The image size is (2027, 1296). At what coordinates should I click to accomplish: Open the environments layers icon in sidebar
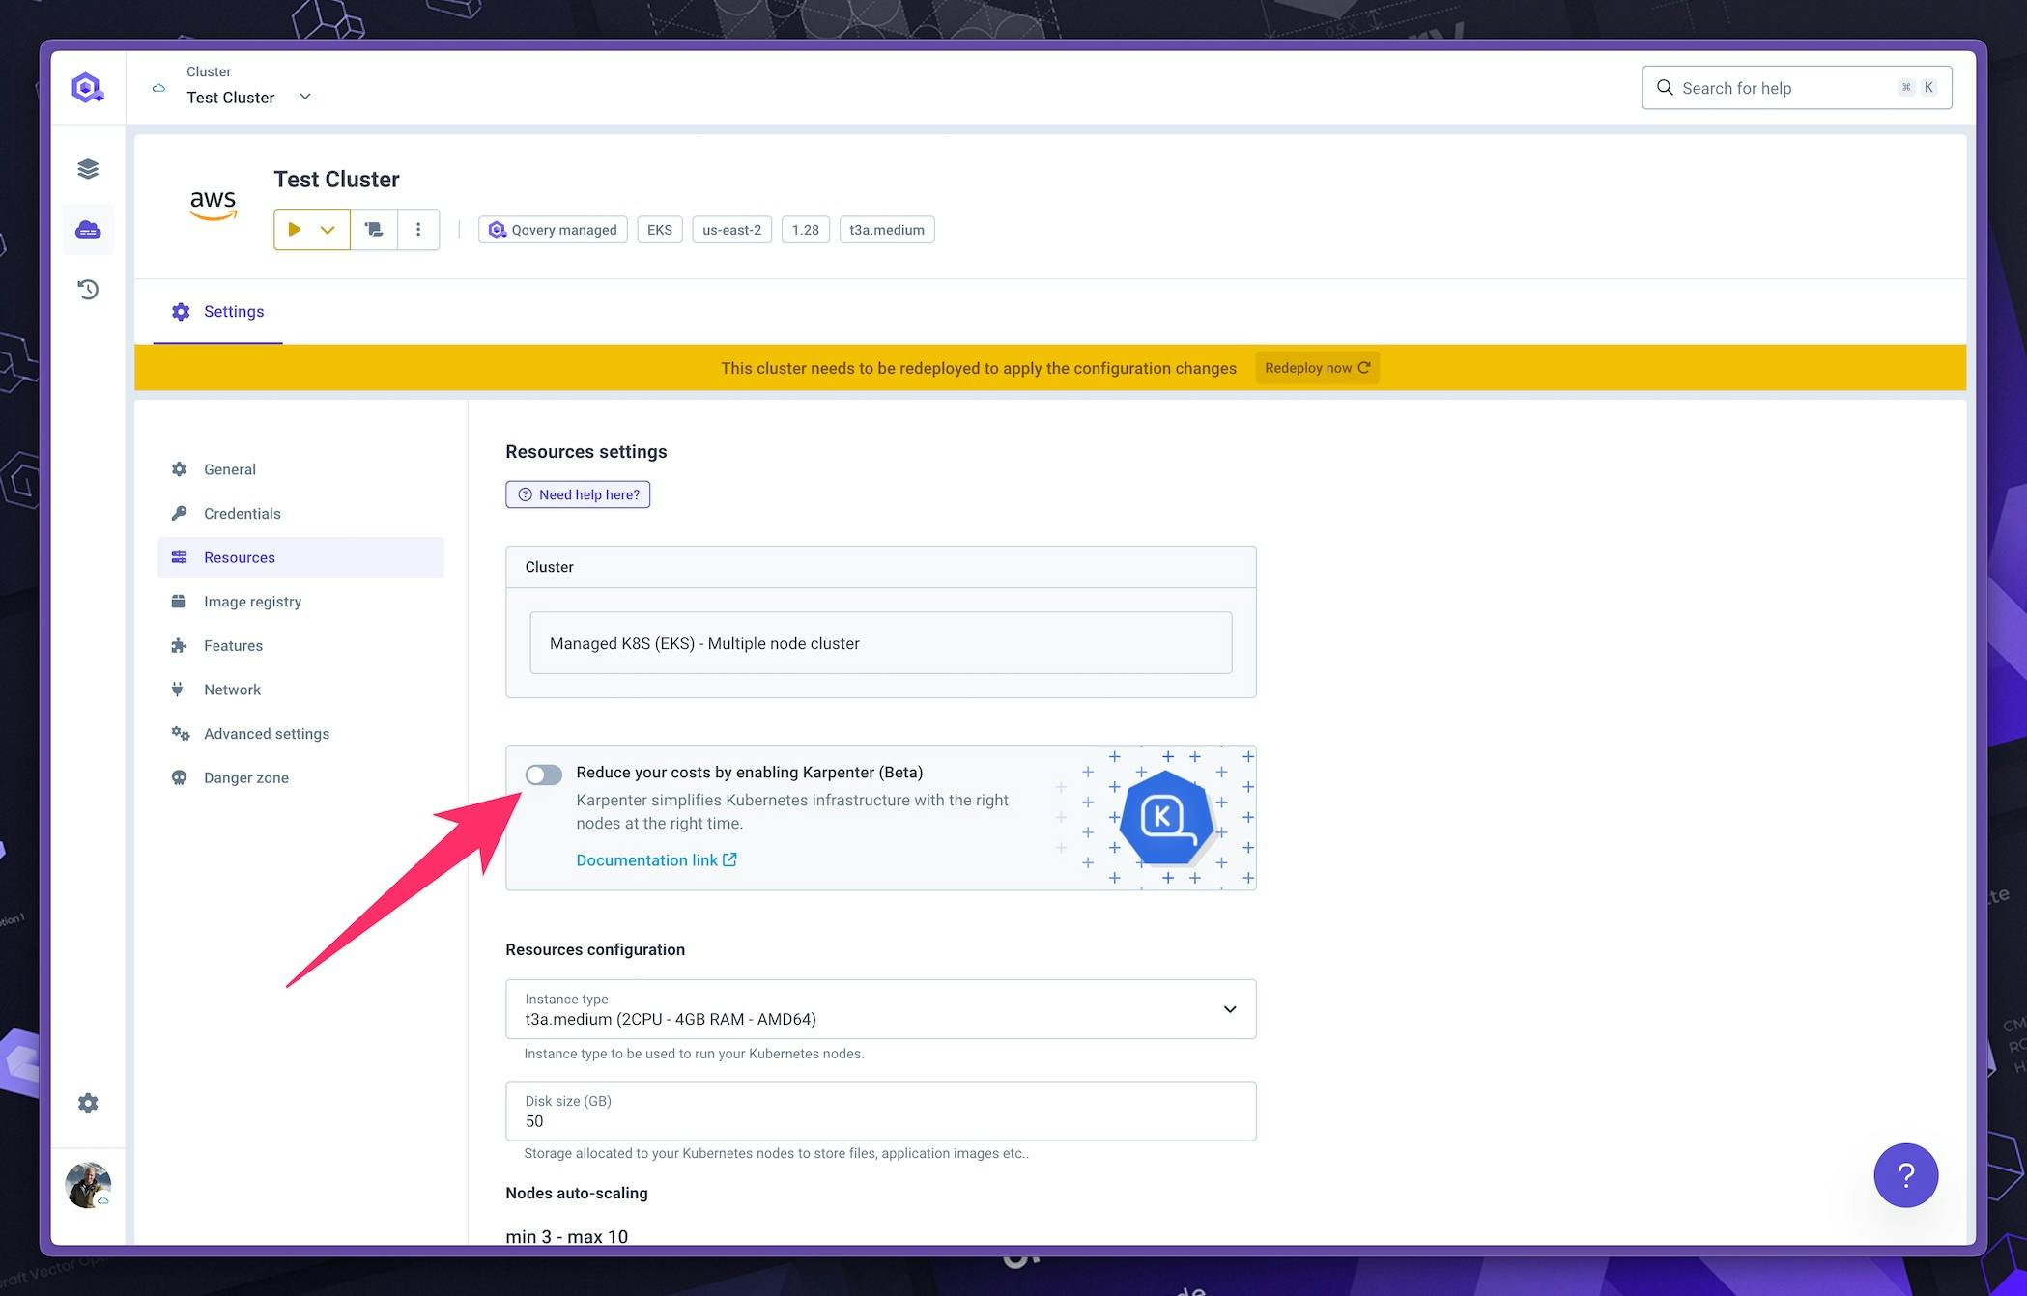[88, 169]
